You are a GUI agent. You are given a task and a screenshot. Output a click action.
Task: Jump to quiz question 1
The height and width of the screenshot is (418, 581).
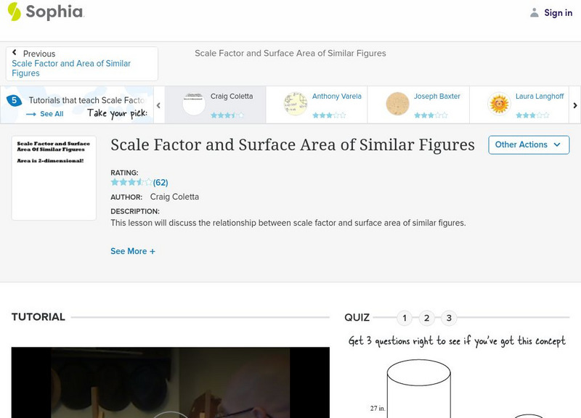click(405, 318)
